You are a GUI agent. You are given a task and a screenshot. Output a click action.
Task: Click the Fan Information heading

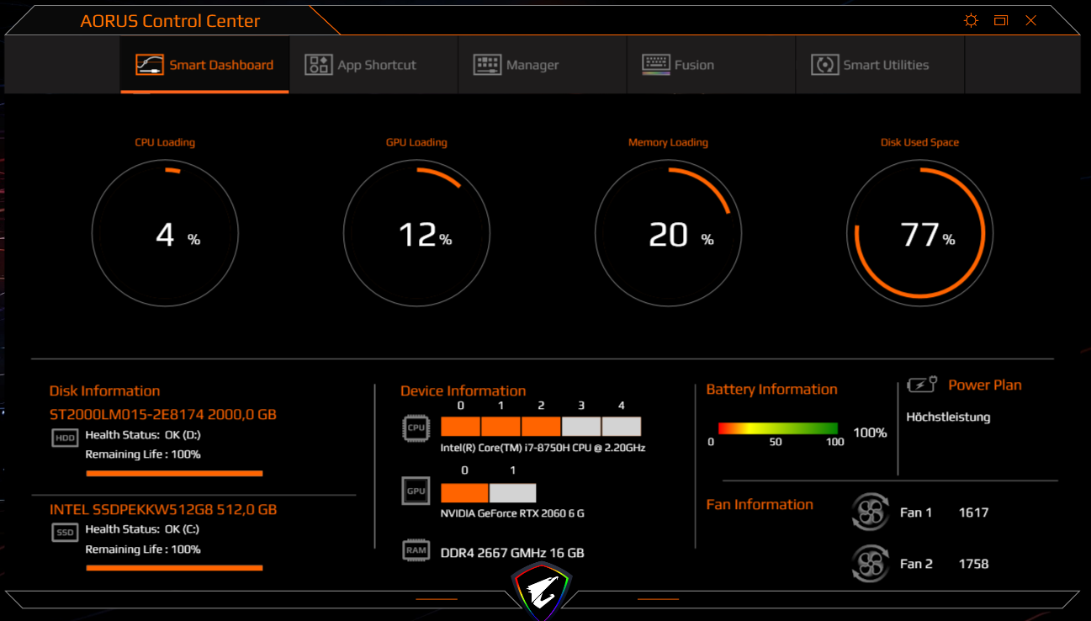tap(760, 505)
